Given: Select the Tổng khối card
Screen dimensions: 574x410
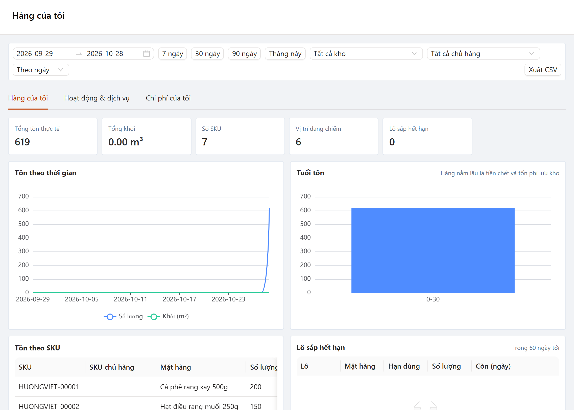Looking at the screenshot, I should pyautogui.click(x=147, y=136).
